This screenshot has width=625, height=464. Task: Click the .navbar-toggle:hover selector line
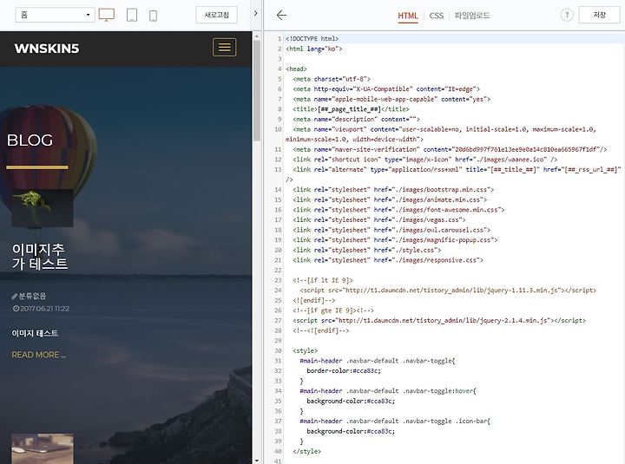(x=388, y=391)
